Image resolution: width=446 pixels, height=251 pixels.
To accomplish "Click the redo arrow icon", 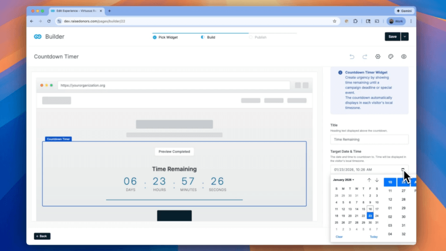I will click(365, 57).
